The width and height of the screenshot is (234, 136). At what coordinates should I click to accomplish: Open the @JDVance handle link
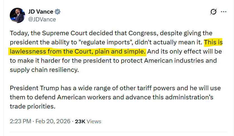tap(42, 19)
